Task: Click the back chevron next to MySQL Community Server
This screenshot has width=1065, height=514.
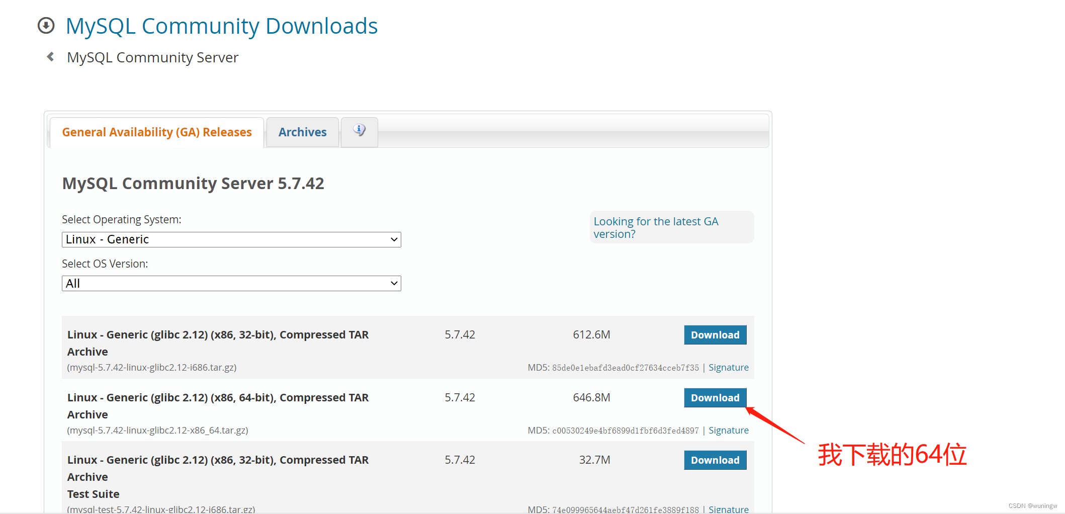Action: click(x=50, y=57)
